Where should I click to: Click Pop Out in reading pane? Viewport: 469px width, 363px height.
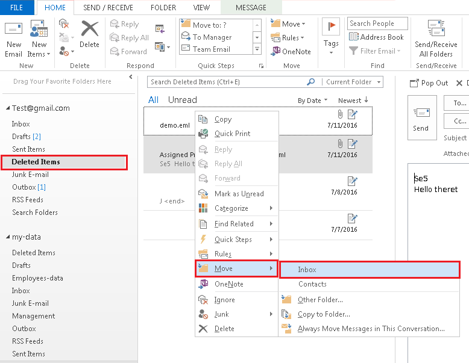point(429,83)
